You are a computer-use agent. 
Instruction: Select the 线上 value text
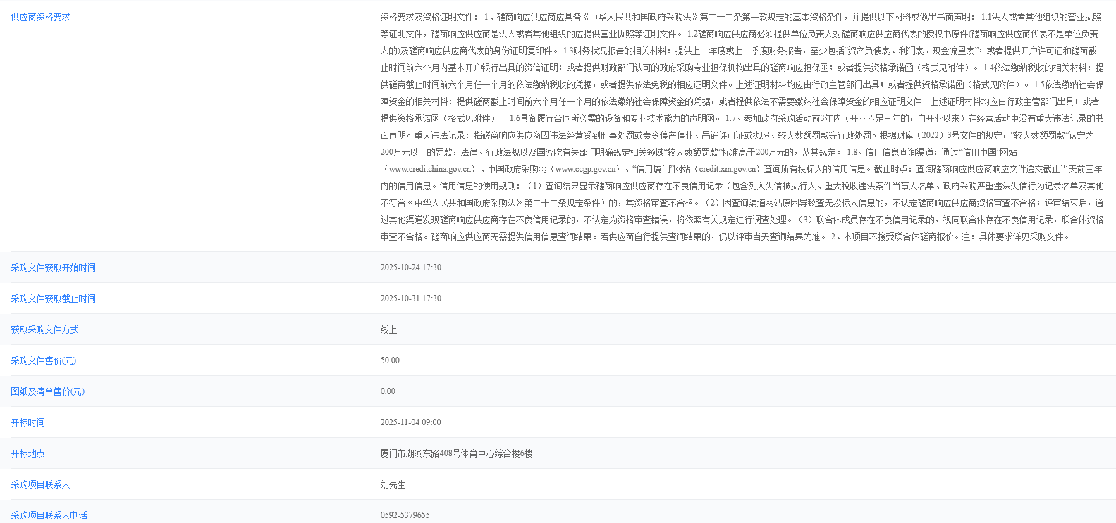[x=388, y=329]
